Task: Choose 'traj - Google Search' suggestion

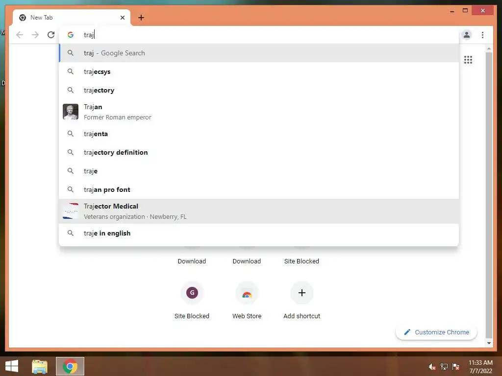Action: click(259, 53)
